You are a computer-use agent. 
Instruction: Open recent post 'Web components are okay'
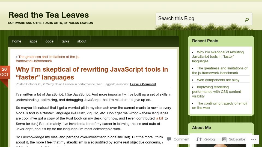coord(218,80)
